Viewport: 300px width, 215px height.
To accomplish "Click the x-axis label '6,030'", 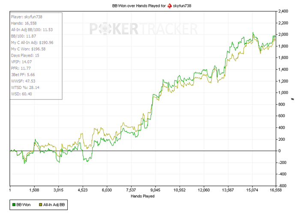I will click(x=107, y=190).
